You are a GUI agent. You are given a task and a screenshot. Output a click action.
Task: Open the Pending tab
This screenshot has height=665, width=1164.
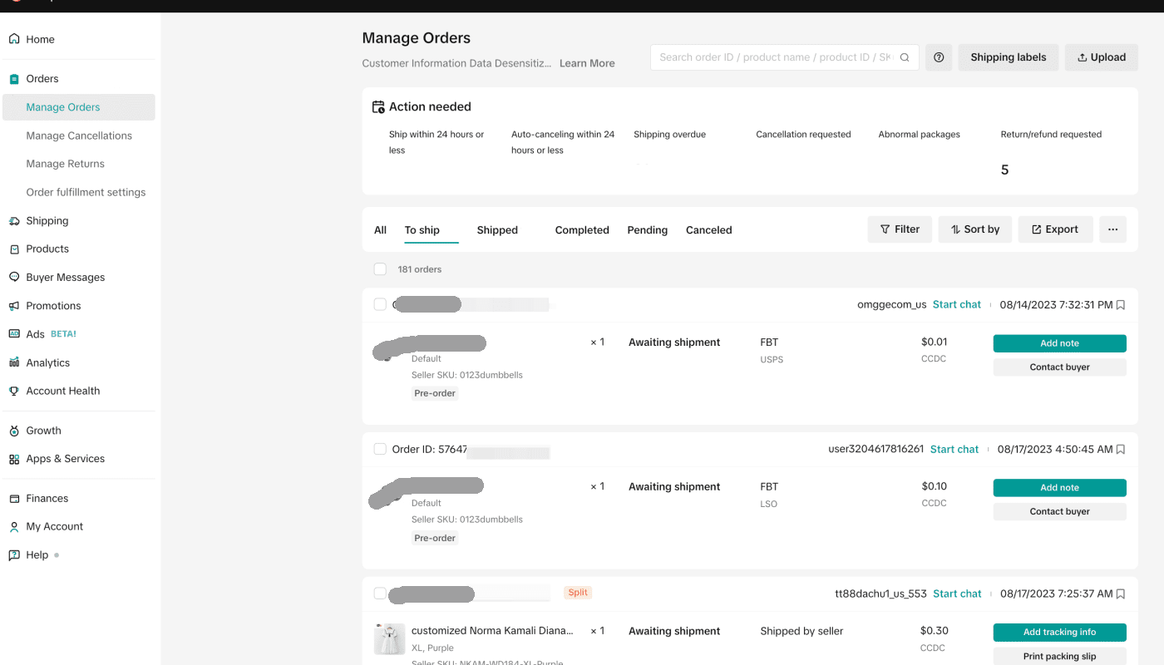(648, 230)
